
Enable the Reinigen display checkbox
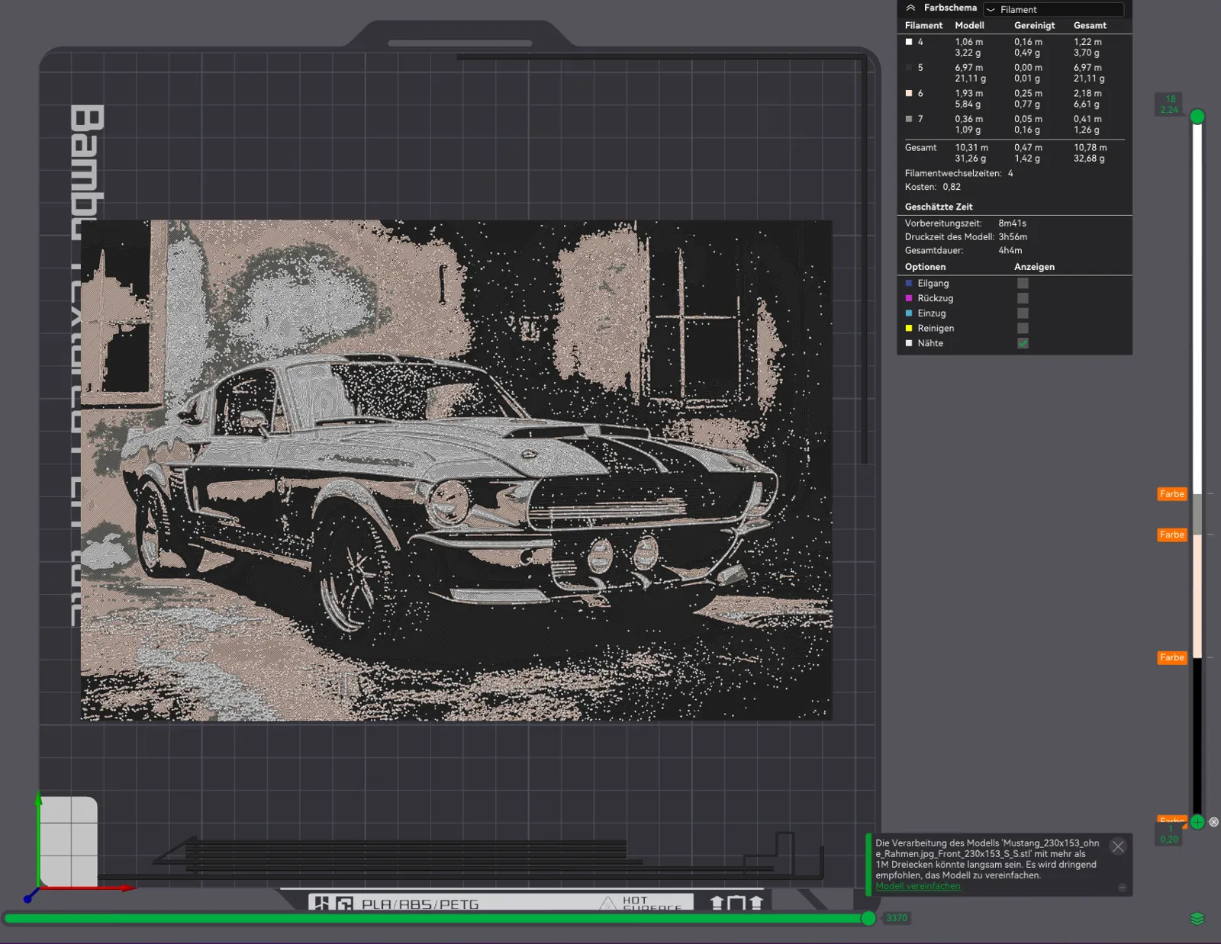click(1023, 328)
